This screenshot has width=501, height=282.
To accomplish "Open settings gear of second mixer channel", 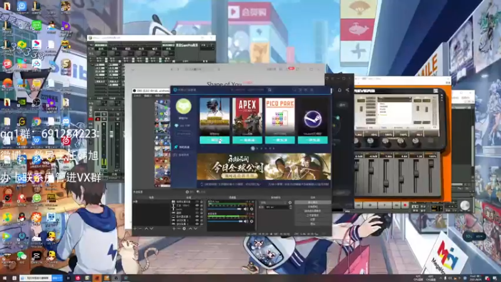I will point(252,221).
